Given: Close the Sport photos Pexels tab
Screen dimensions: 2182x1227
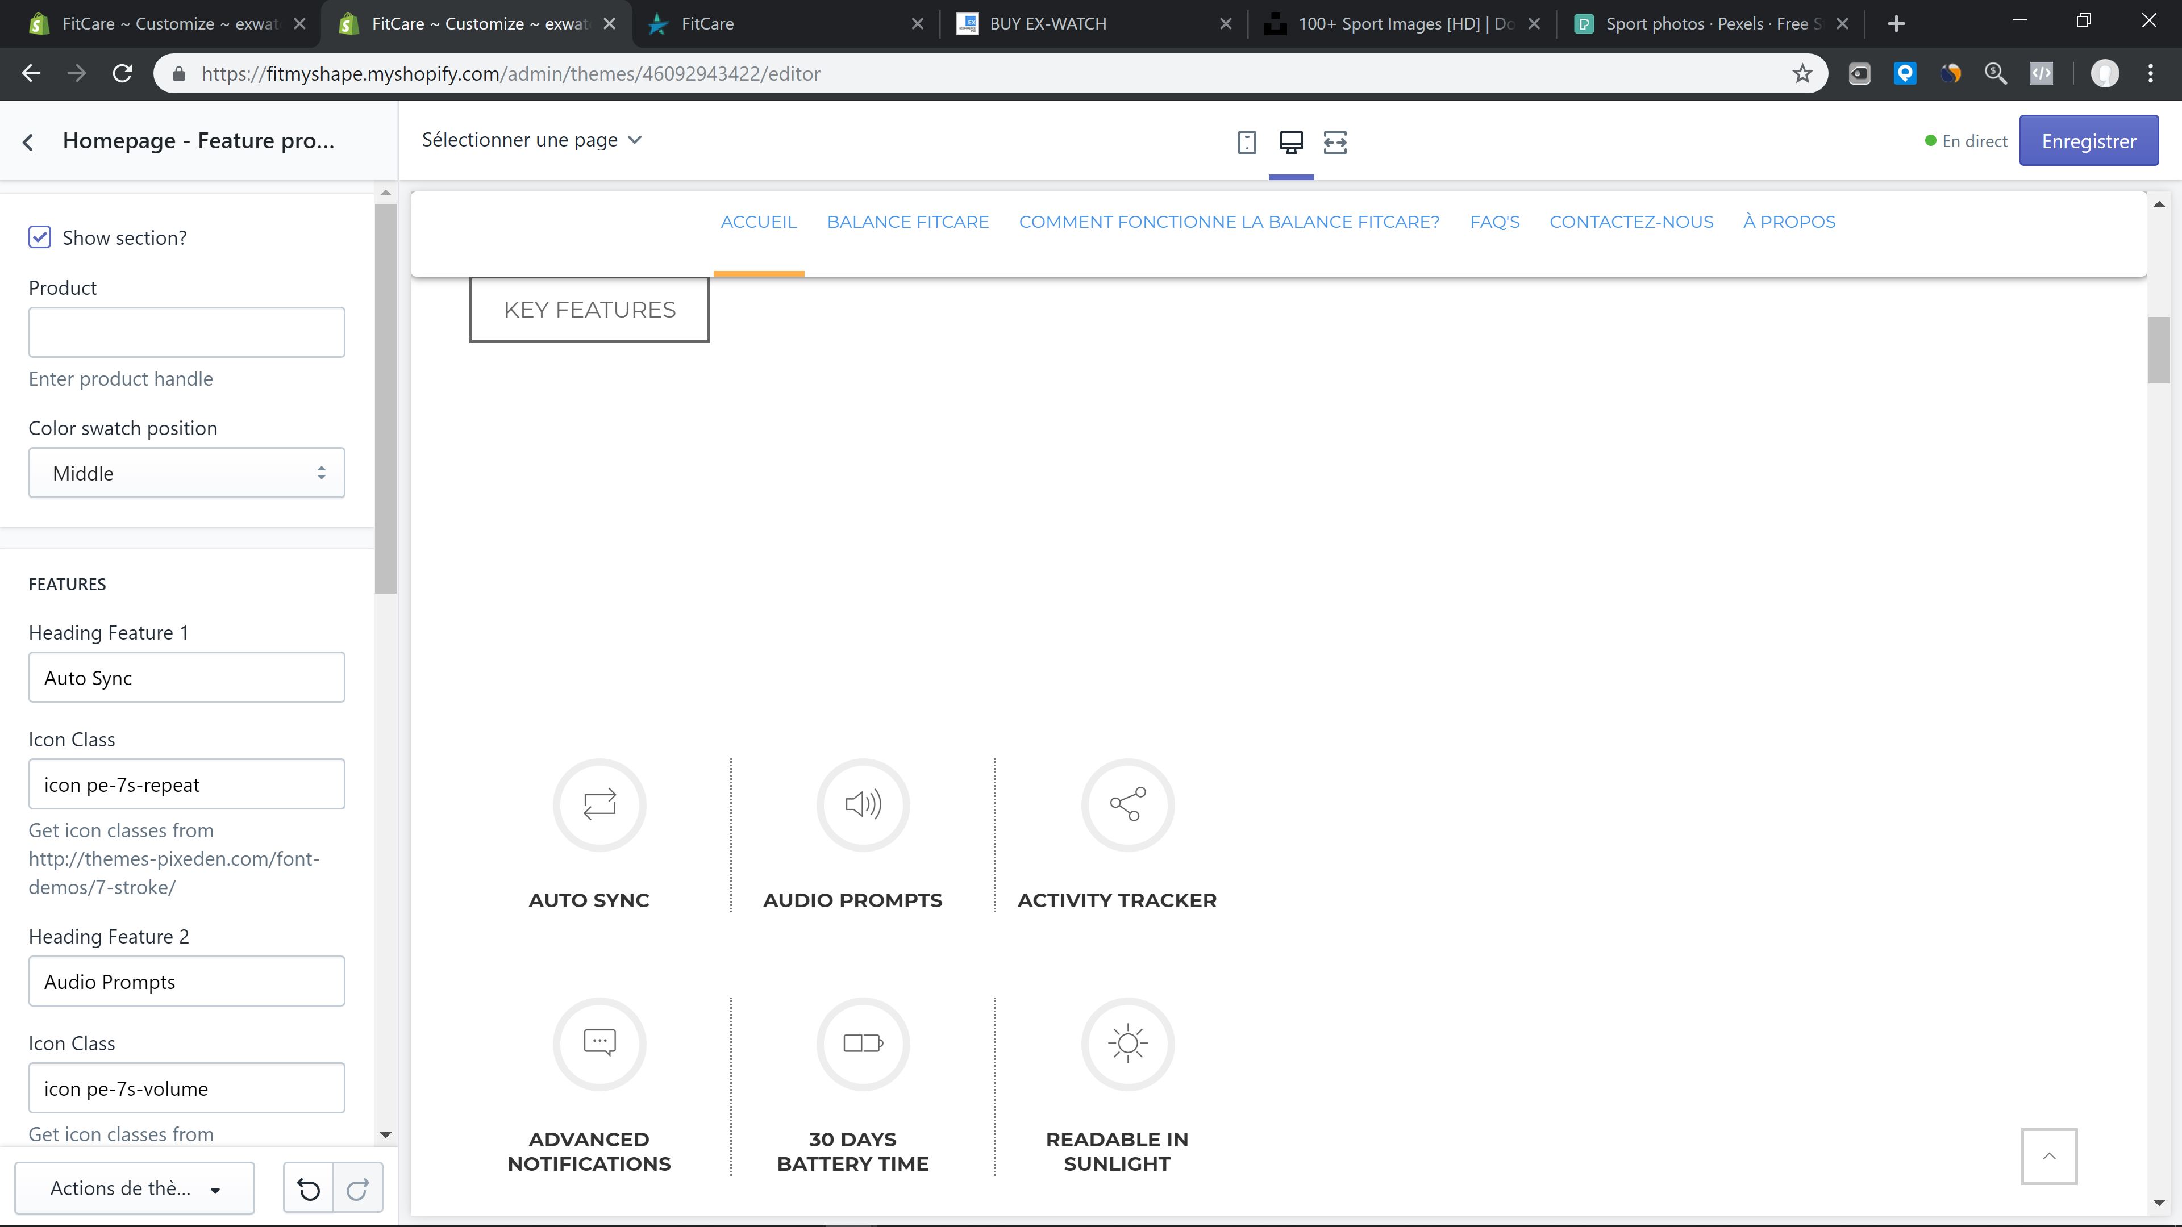Looking at the screenshot, I should click(1842, 24).
